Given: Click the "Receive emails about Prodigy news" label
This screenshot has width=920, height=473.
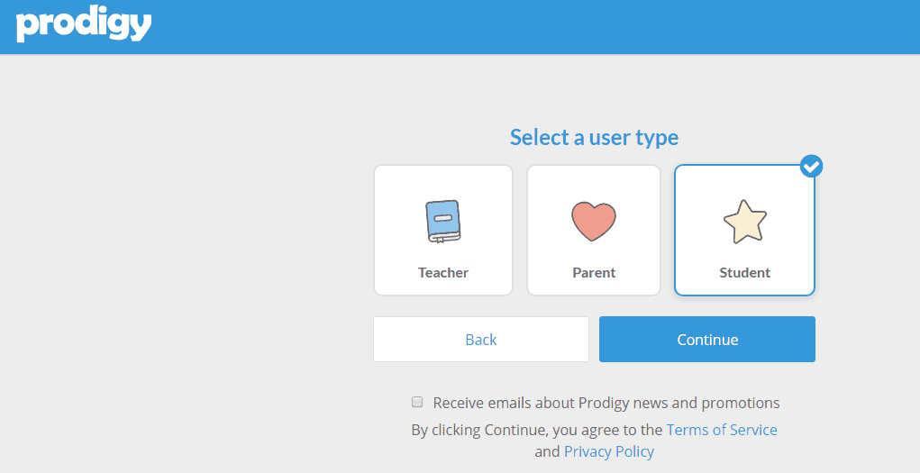Looking at the screenshot, I should point(606,403).
